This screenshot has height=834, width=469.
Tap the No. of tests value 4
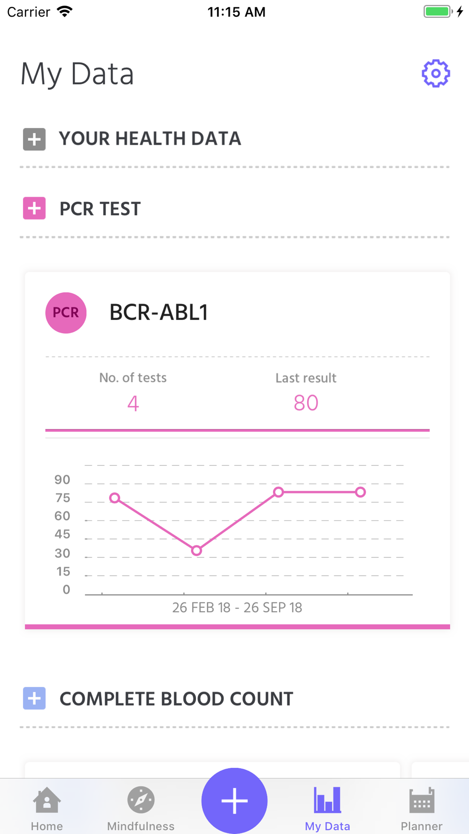pyautogui.click(x=133, y=403)
